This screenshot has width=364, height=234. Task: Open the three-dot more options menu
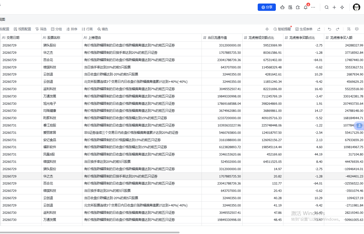(313, 7)
